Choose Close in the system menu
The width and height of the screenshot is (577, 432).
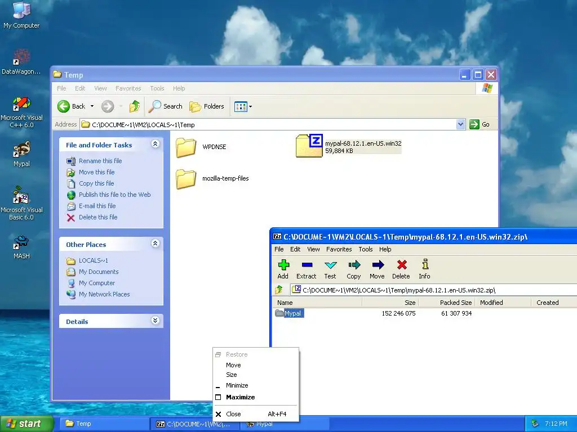(x=256, y=414)
